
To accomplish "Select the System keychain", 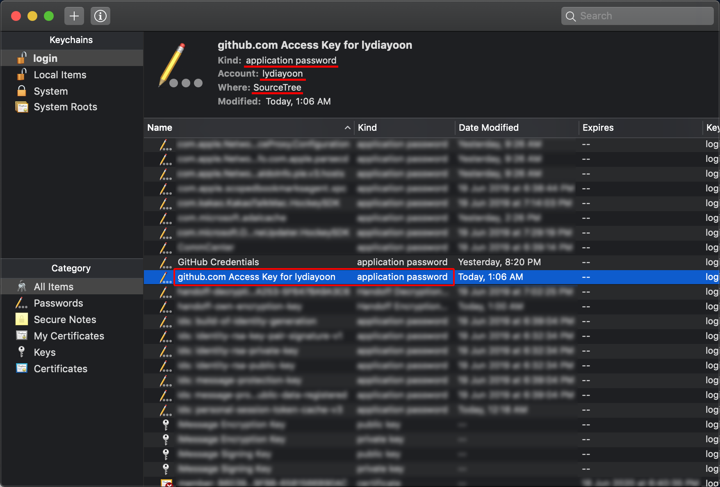I will click(x=72, y=91).
